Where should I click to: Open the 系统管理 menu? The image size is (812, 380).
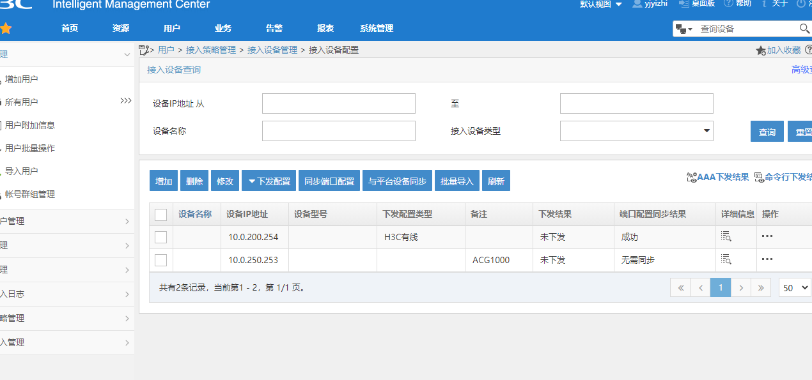[377, 29]
